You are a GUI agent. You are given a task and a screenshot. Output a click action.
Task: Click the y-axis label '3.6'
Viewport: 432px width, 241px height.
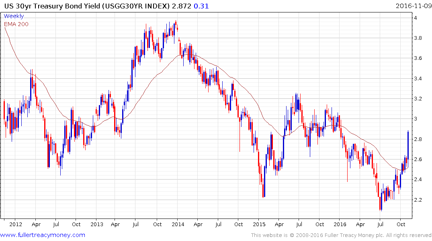(418, 58)
